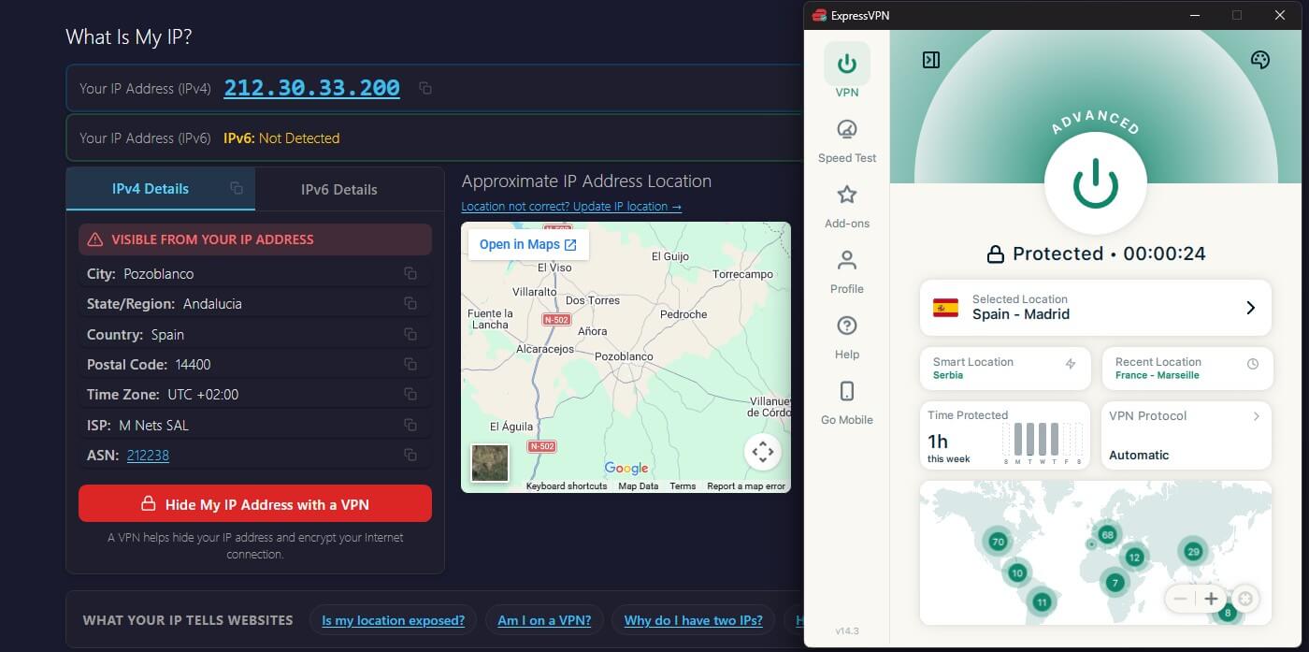Copy the ASN 212238 value

point(410,455)
